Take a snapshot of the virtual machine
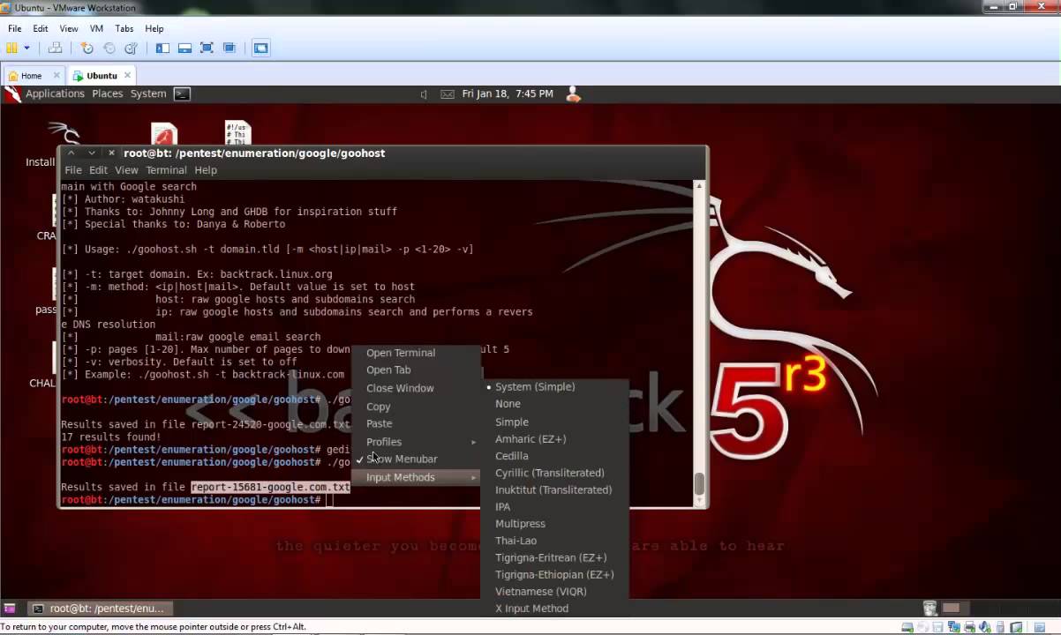 coord(87,48)
